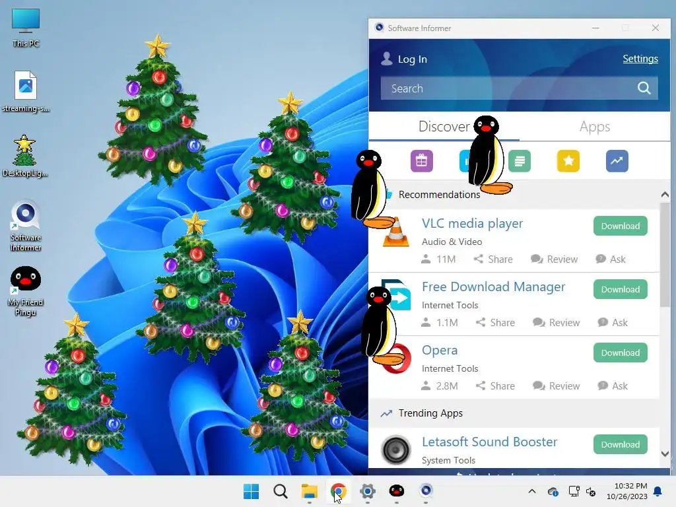Click the vertical scrollbar thumb
The image size is (676, 507).
click(x=665, y=254)
